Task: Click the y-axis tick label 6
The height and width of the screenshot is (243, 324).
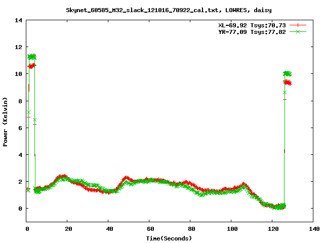Action: pyautogui.click(x=20, y=128)
